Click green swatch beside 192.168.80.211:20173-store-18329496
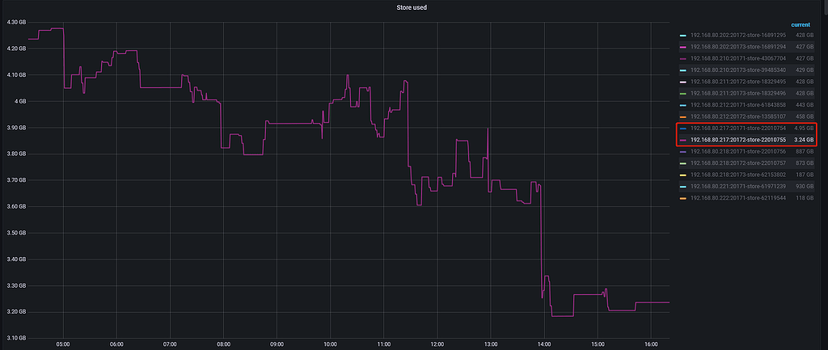Image resolution: width=828 pixels, height=350 pixels. tap(683, 93)
